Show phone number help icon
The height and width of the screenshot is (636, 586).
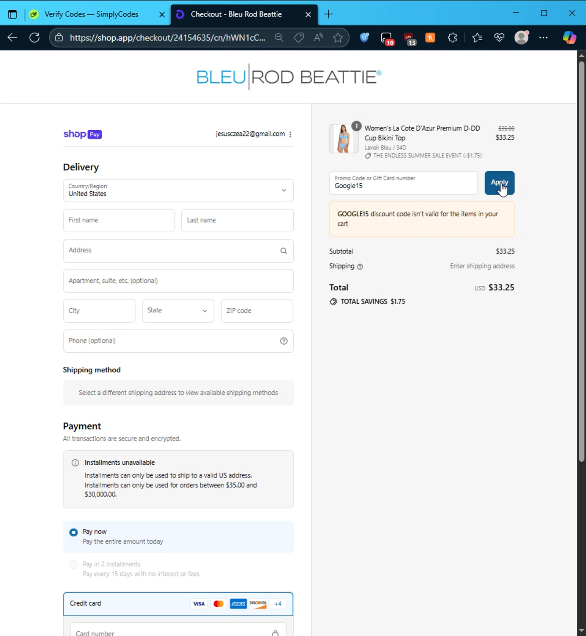tap(284, 341)
